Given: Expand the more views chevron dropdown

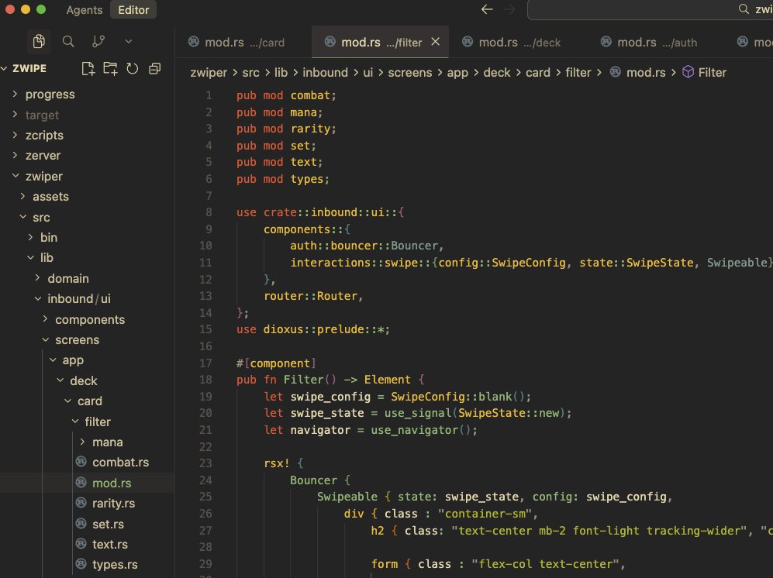Looking at the screenshot, I should tap(129, 41).
